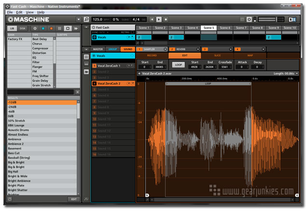Collapse the arranger section with its arrow
The height and width of the screenshot is (211, 306).
coord(86,27)
